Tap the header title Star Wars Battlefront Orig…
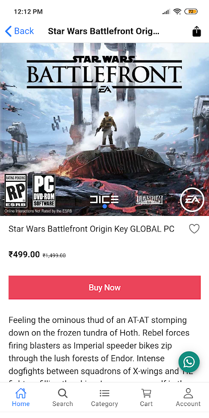This screenshot has width=209, height=418. 103,31
